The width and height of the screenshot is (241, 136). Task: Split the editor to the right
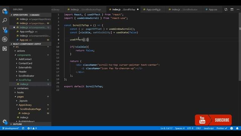pyautogui.click(x=232, y=9)
